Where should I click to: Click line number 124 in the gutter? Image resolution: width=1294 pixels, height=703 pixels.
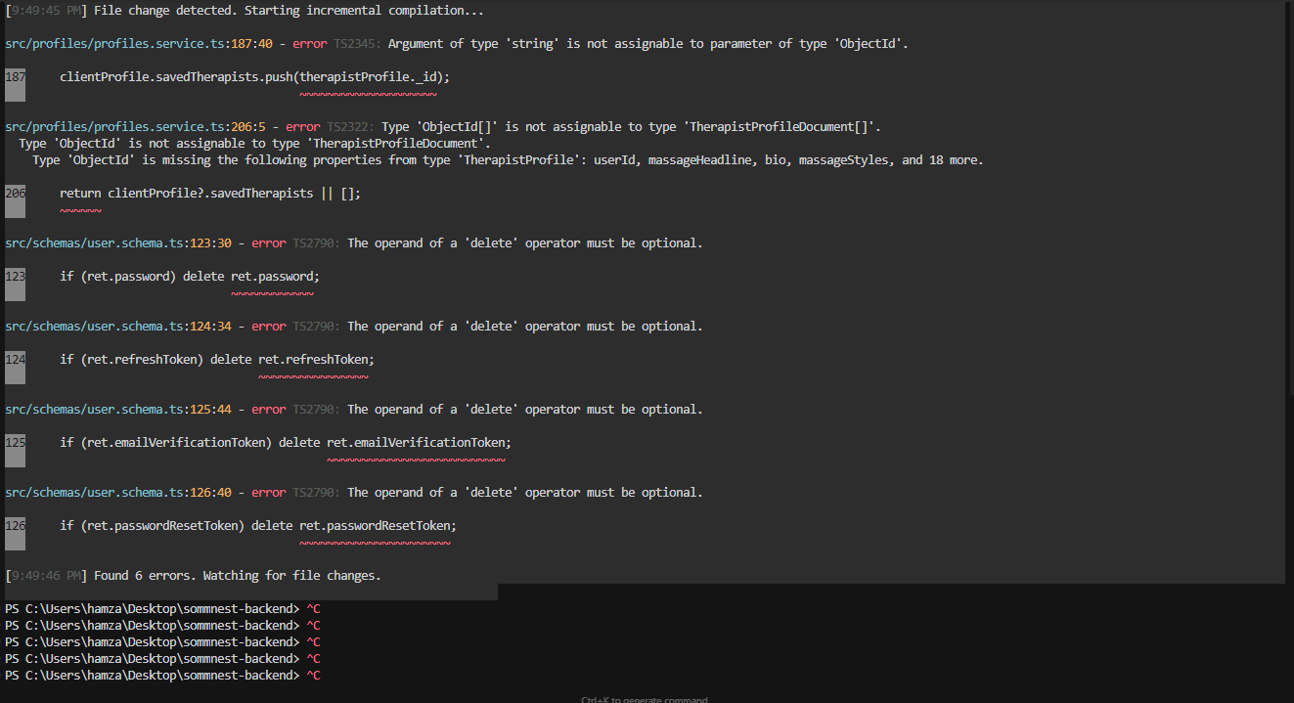coord(16,360)
